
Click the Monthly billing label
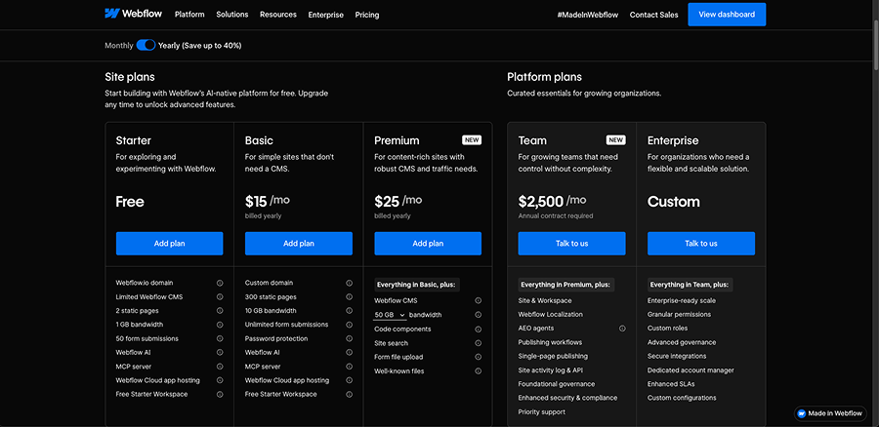[x=119, y=45]
